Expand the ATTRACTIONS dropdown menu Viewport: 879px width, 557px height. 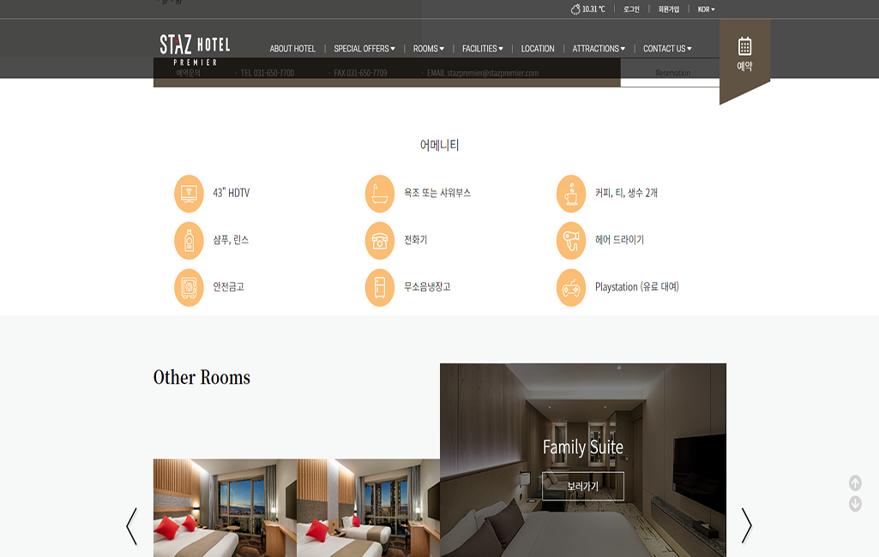(599, 49)
